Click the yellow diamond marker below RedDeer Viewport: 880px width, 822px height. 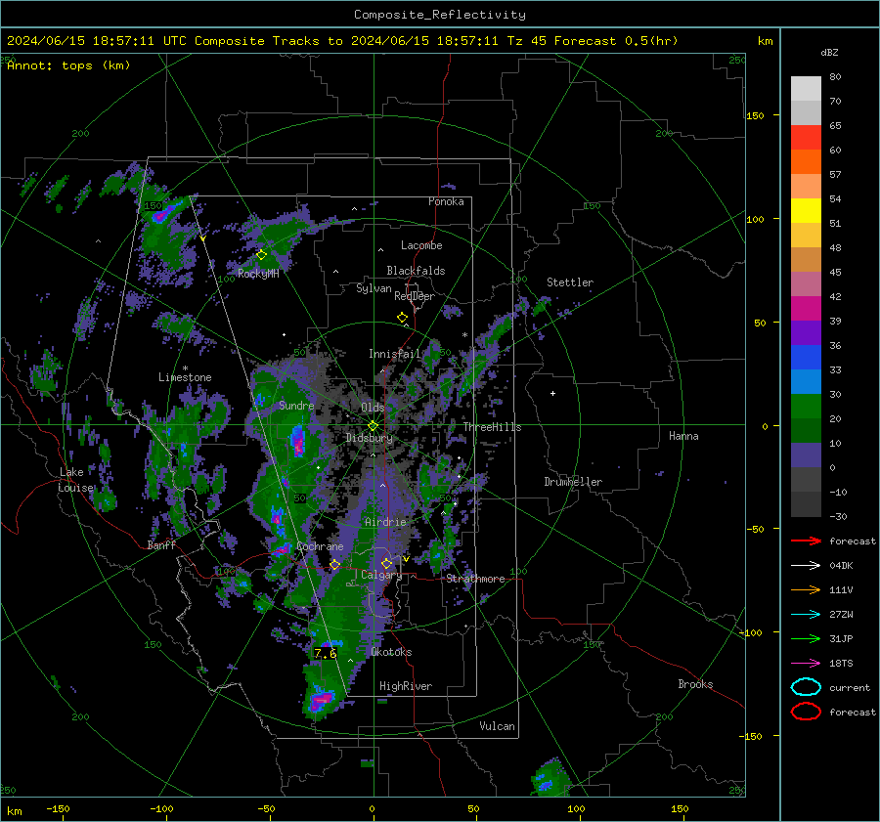[x=403, y=318]
